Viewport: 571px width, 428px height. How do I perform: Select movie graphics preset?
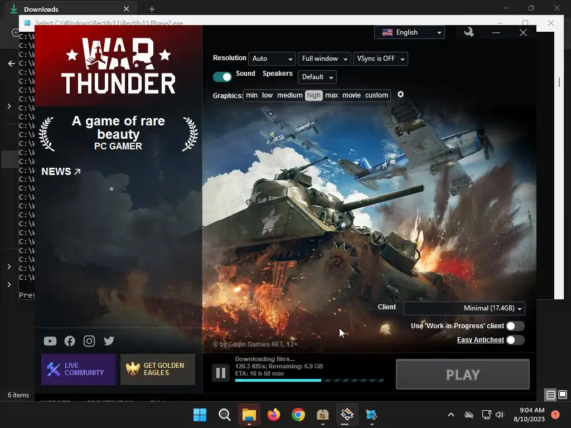(351, 95)
